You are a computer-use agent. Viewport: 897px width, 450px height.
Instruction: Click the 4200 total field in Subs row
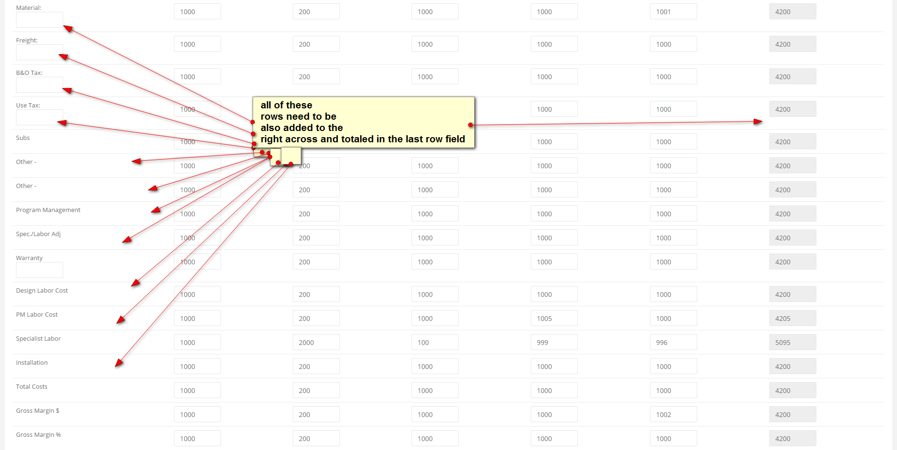coord(793,142)
